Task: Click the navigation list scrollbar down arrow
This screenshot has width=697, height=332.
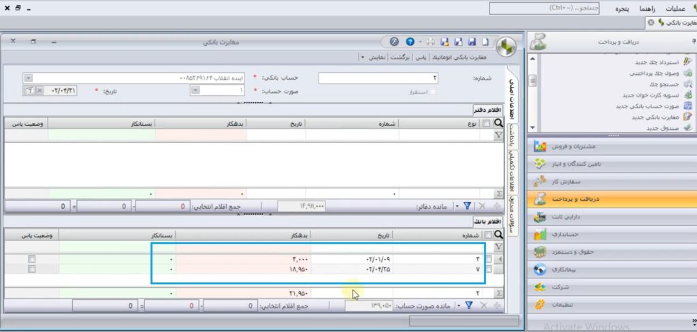Action: point(532,129)
